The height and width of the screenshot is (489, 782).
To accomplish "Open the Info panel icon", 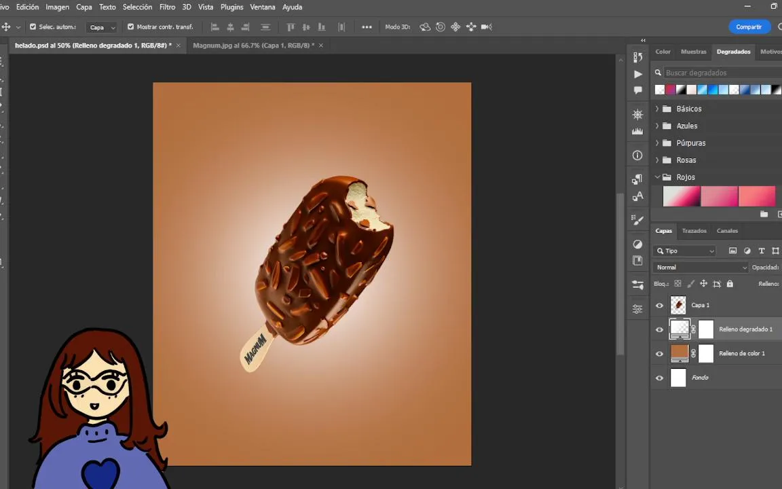I will (x=637, y=156).
